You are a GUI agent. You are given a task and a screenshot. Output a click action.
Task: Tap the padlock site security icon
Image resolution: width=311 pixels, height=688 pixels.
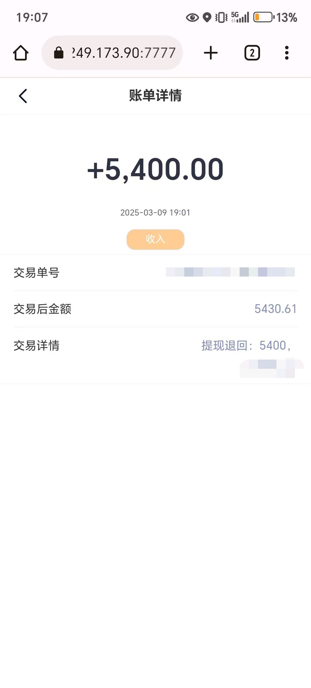pyautogui.click(x=59, y=53)
